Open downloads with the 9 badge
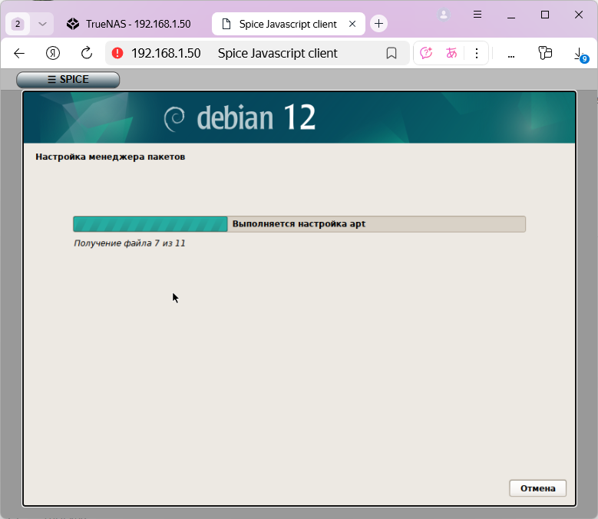This screenshot has height=519, width=598. pos(580,55)
